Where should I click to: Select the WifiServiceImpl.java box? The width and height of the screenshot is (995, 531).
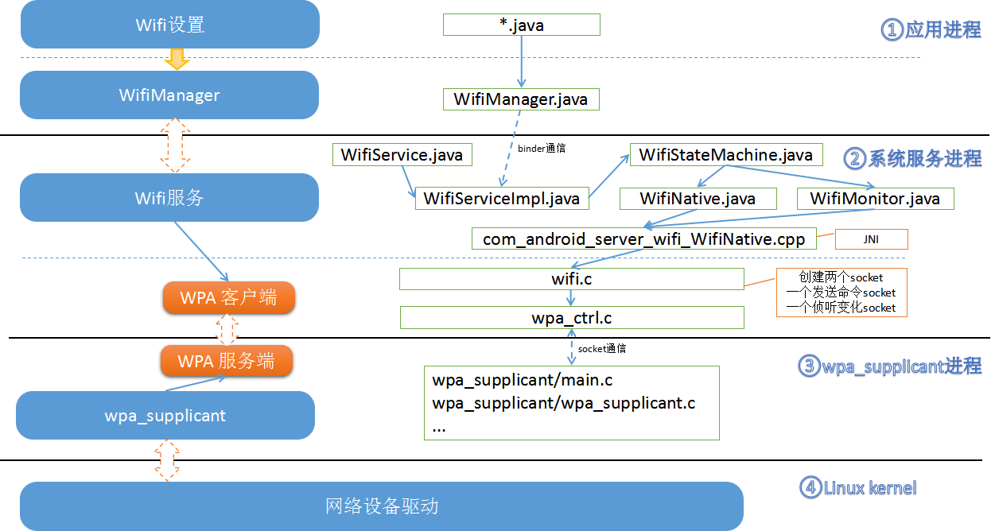pyautogui.click(x=502, y=198)
